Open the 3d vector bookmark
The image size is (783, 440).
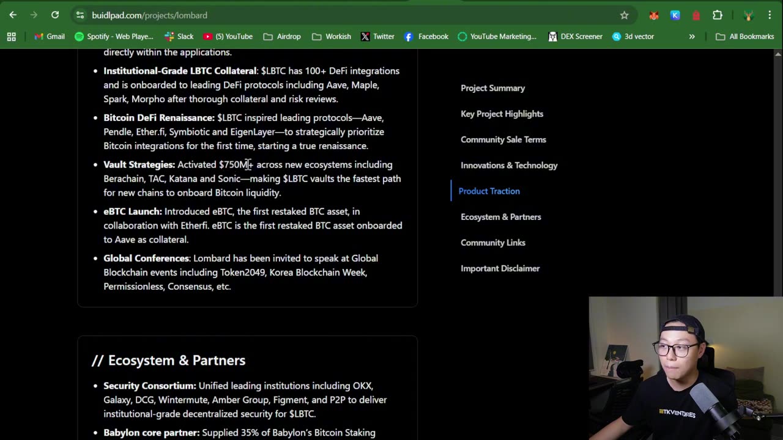pyautogui.click(x=633, y=37)
